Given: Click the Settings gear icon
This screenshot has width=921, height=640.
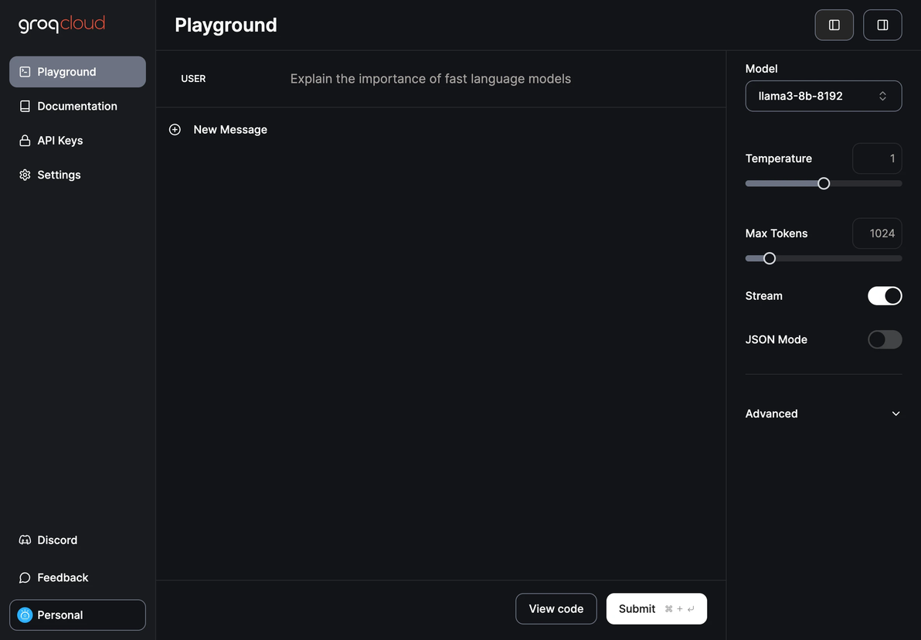Looking at the screenshot, I should (25, 175).
